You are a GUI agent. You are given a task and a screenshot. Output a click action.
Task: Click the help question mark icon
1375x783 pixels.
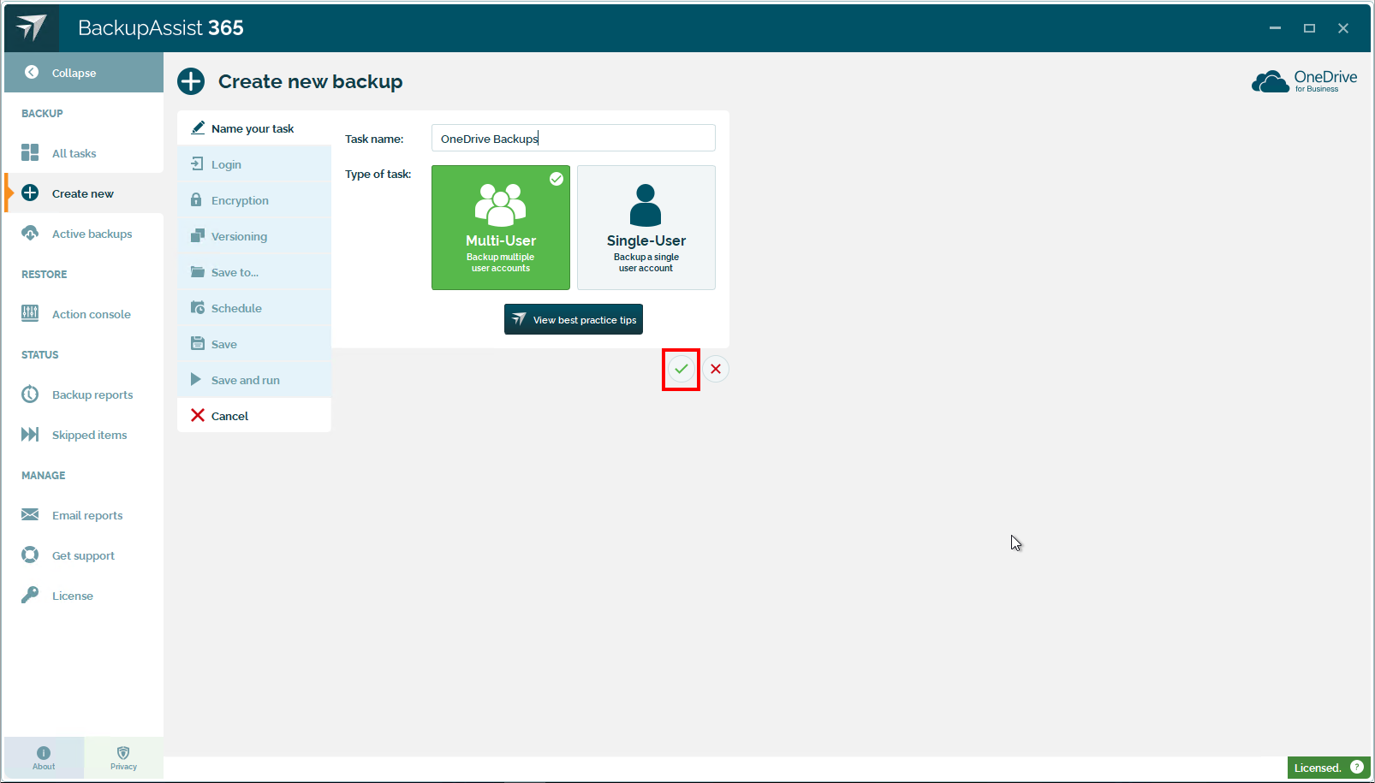pos(1357,767)
